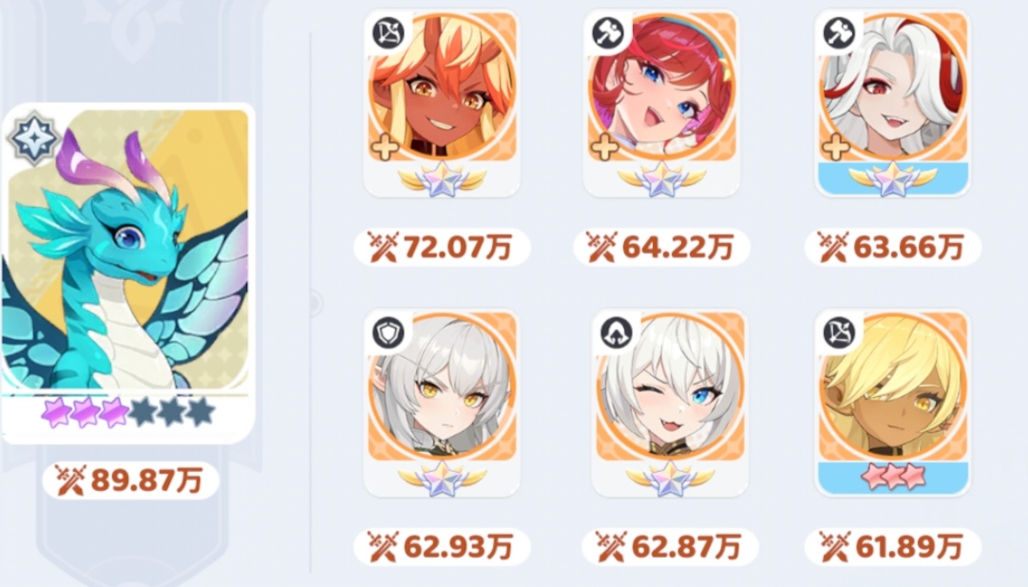Click the plus icon on the red-haired hero
1028x587 pixels.
[604, 147]
